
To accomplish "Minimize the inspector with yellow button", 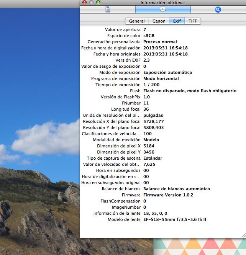I will click(91, 3).
